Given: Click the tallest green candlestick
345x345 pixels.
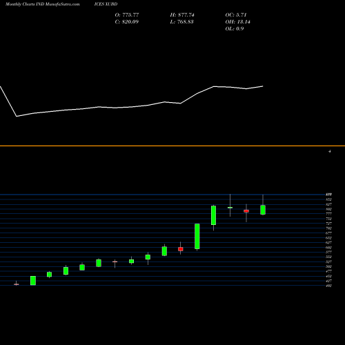Looking at the screenshot, I should pyautogui.click(x=197, y=236).
